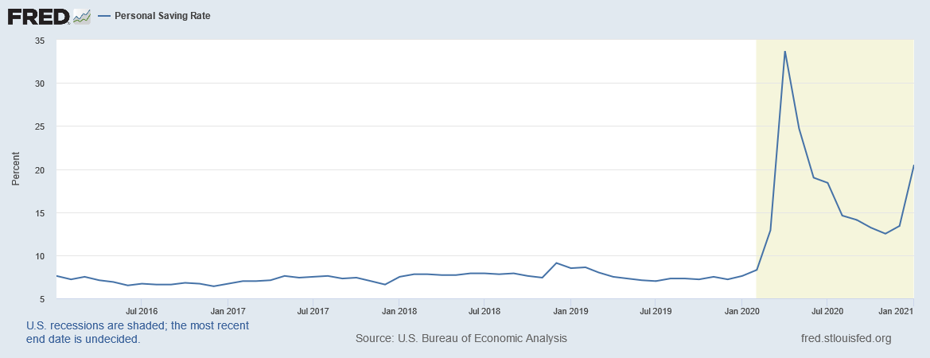Click the 35 y-axis tick label

coord(41,41)
